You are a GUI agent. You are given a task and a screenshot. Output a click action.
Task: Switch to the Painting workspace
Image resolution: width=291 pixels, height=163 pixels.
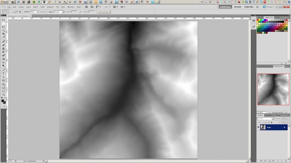tap(249, 7)
